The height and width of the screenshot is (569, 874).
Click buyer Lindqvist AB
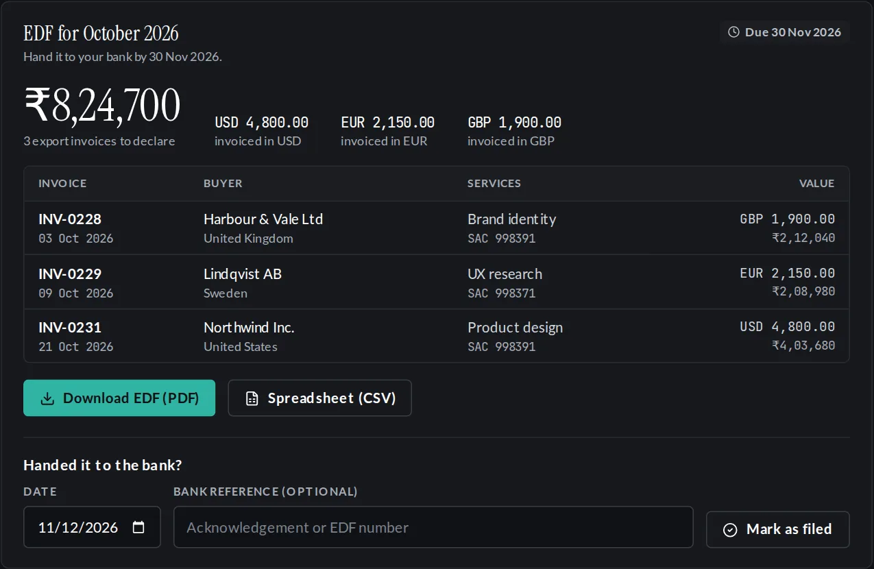pos(243,274)
